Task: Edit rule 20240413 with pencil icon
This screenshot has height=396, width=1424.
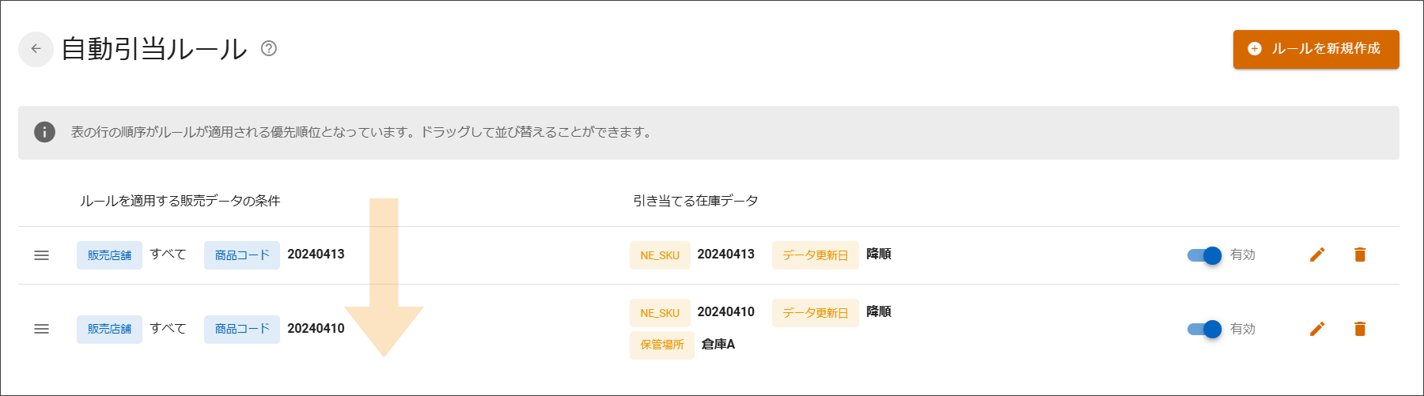Action: [x=1317, y=255]
